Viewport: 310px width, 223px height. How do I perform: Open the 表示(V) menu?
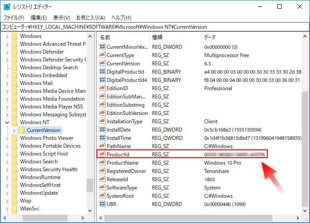pyautogui.click(x=61, y=18)
